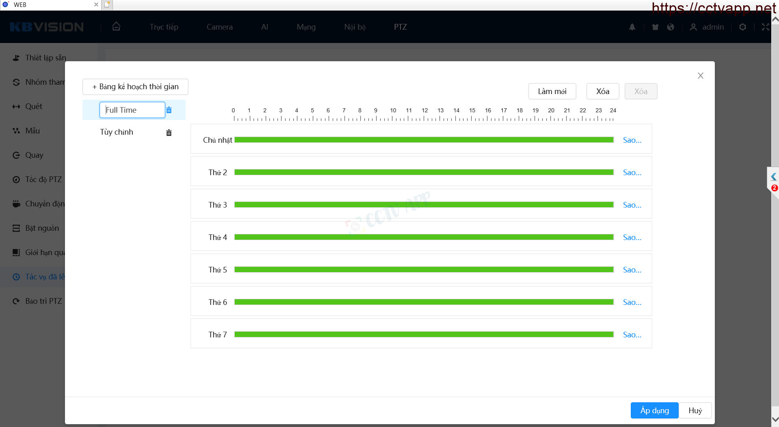This screenshot has height=427, width=779.
Task: Click the Full Time name input field
Action: (x=132, y=110)
